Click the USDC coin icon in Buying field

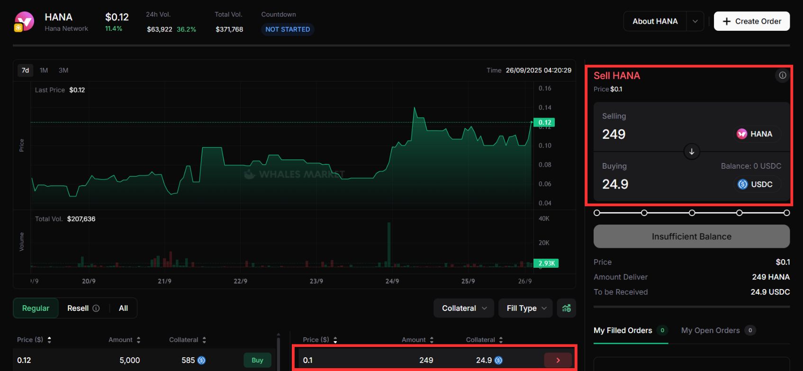click(743, 184)
